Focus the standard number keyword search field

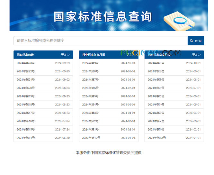(101, 41)
